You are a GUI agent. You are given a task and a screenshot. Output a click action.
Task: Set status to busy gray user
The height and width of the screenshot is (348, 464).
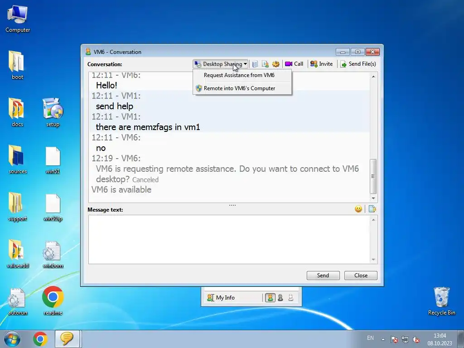(280, 298)
